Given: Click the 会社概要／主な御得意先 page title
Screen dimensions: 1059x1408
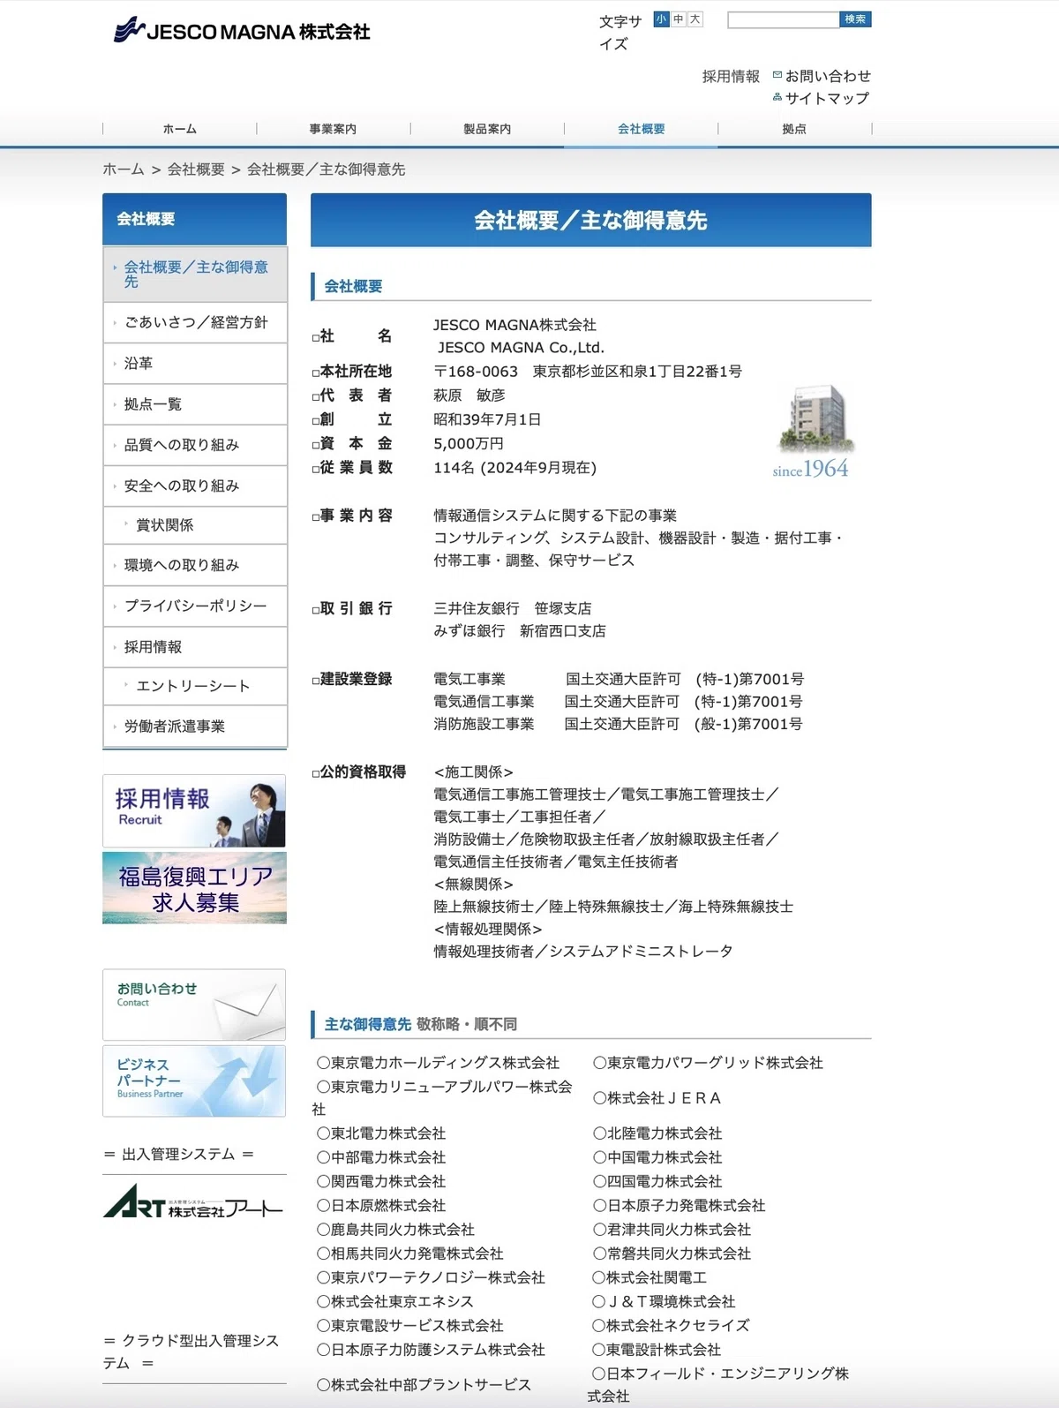Looking at the screenshot, I should click(590, 220).
